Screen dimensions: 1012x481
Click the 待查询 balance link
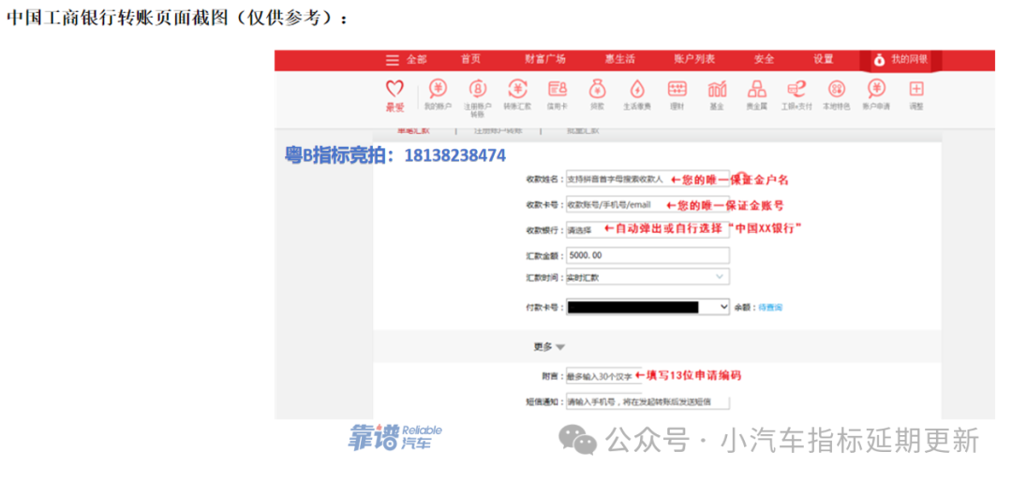(x=770, y=307)
